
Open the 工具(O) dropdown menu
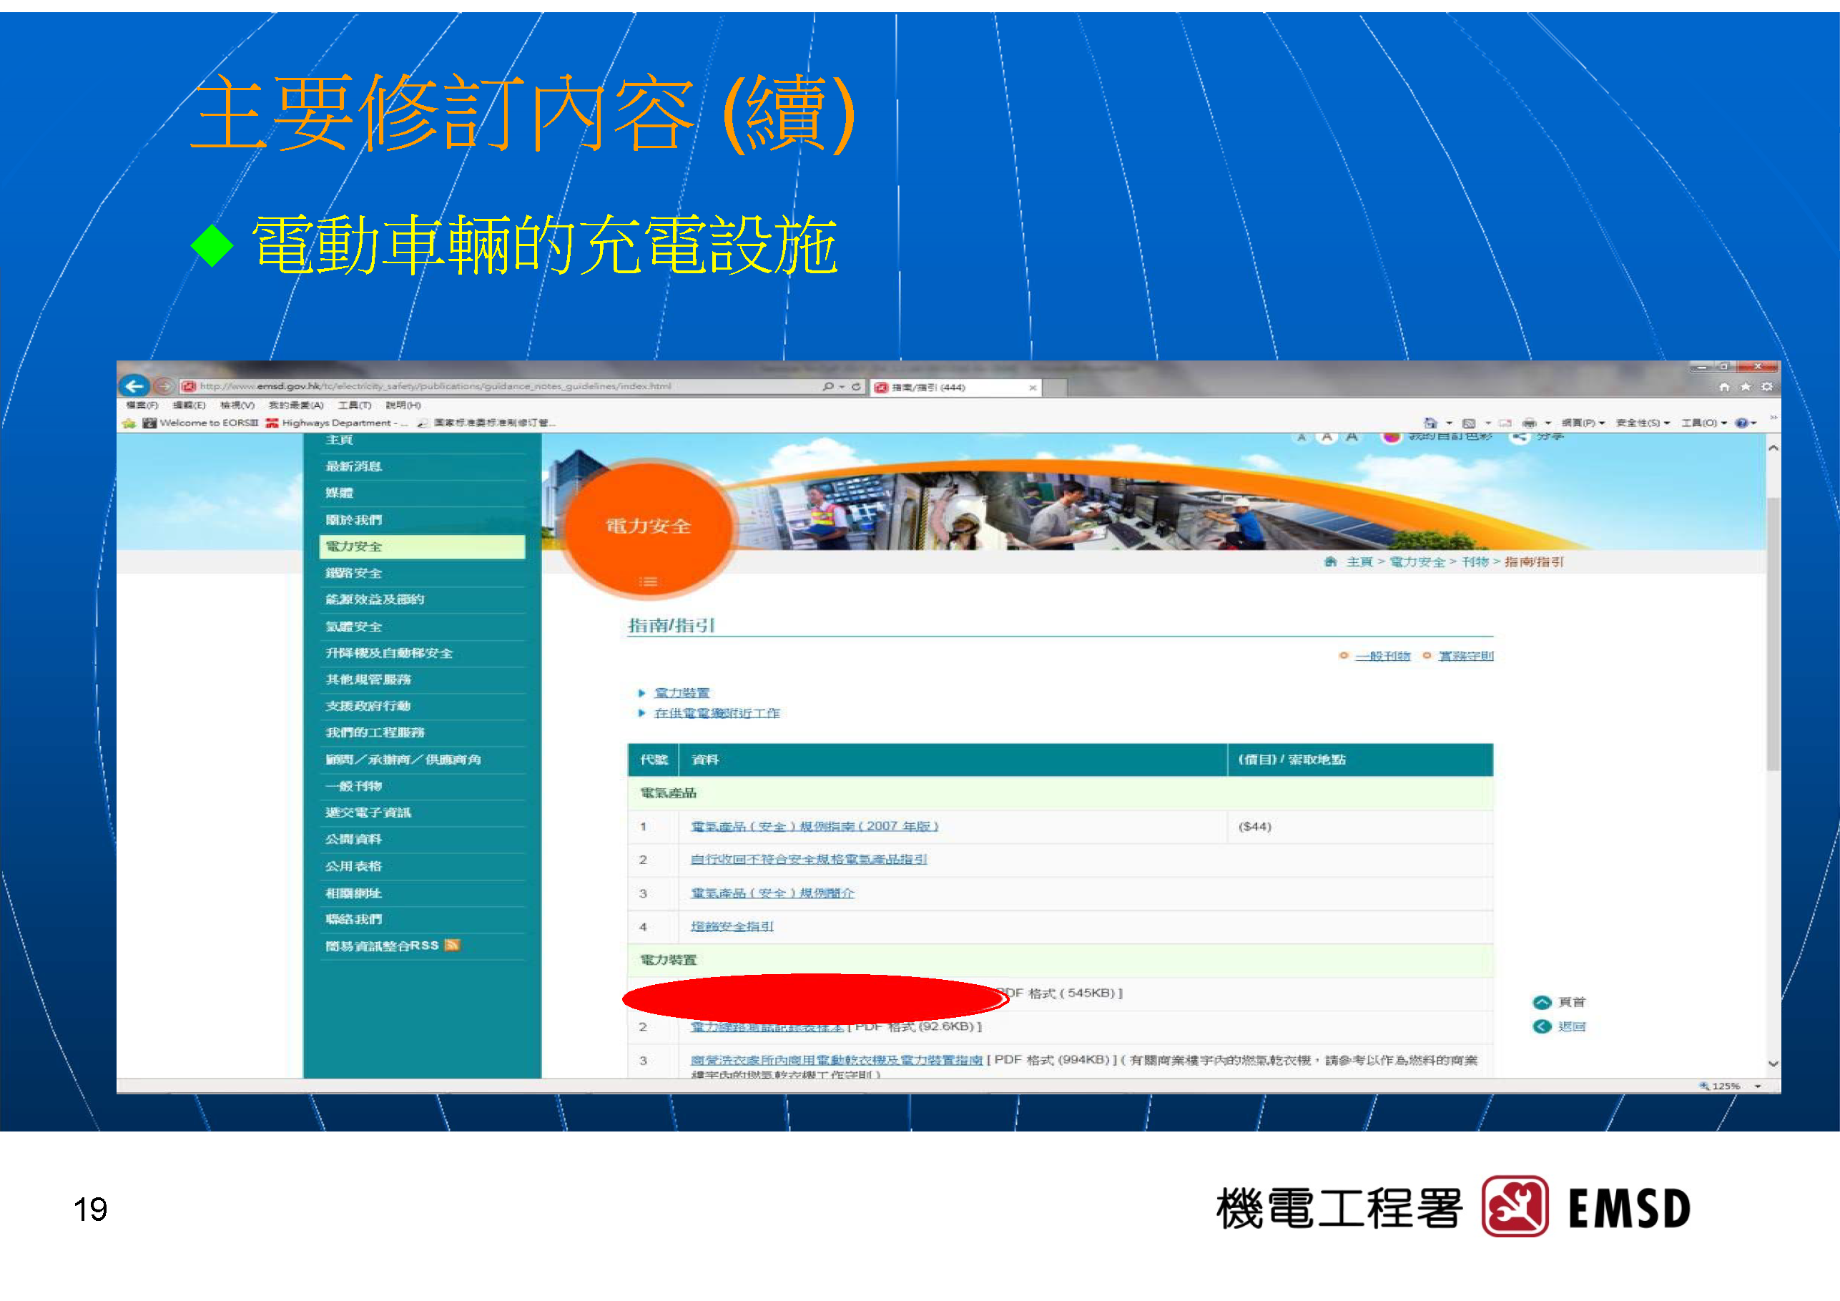(1703, 423)
